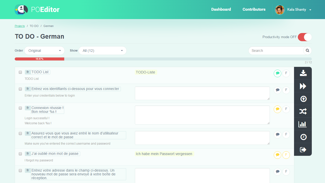Open the import/download sidebar icon
This screenshot has width=325, height=183.
point(303,73)
